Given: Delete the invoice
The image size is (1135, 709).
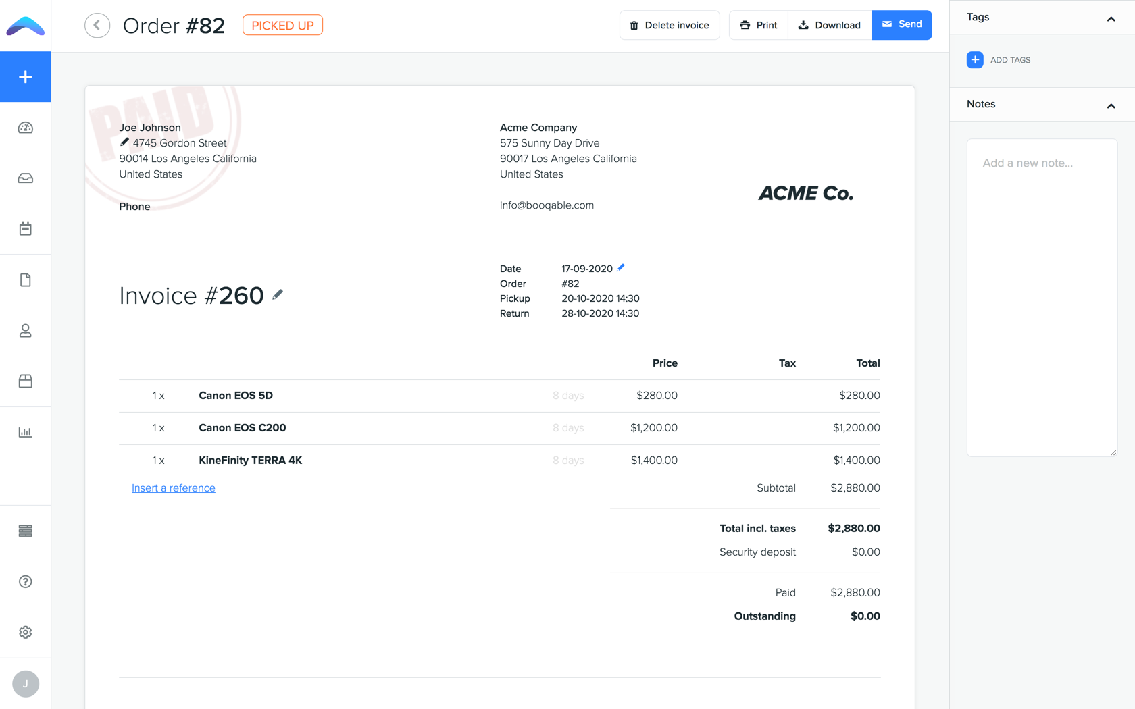Looking at the screenshot, I should click(670, 25).
